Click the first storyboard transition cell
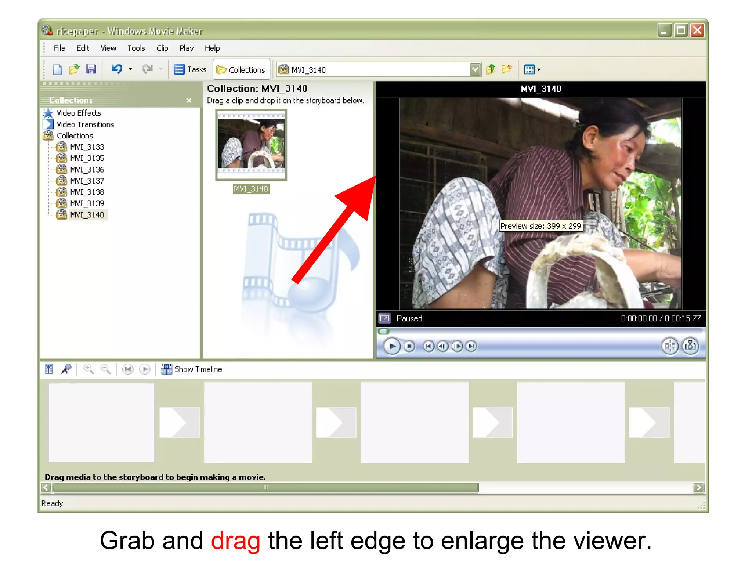 coord(180,422)
